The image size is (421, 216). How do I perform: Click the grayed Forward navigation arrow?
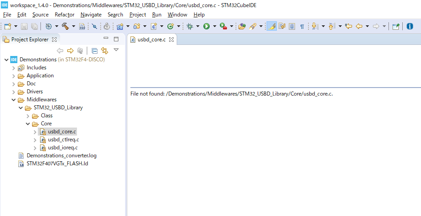(376, 26)
